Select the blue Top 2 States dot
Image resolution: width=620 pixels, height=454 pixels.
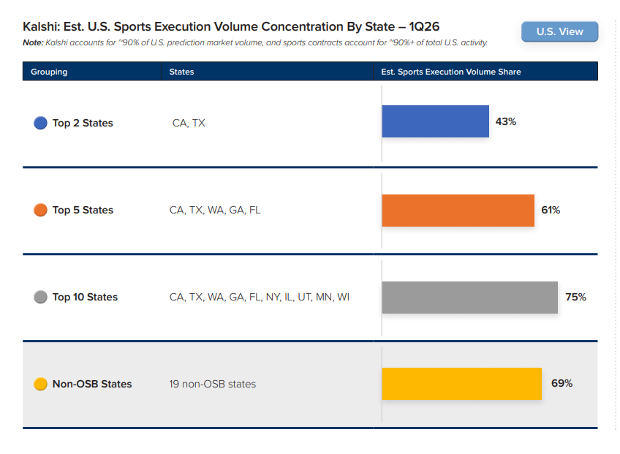40,123
